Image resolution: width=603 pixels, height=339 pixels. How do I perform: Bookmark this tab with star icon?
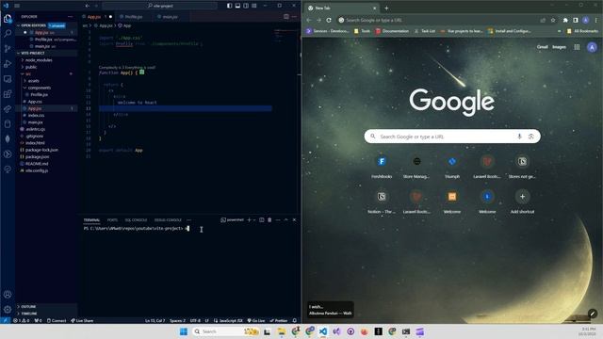coord(553,20)
